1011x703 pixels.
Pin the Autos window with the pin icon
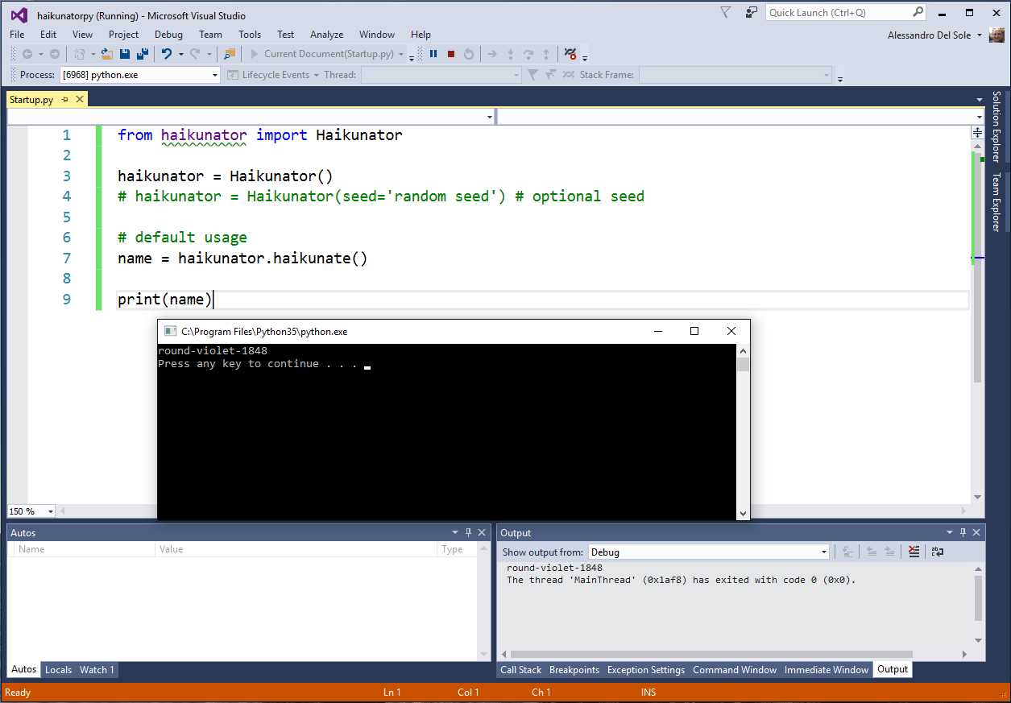468,531
